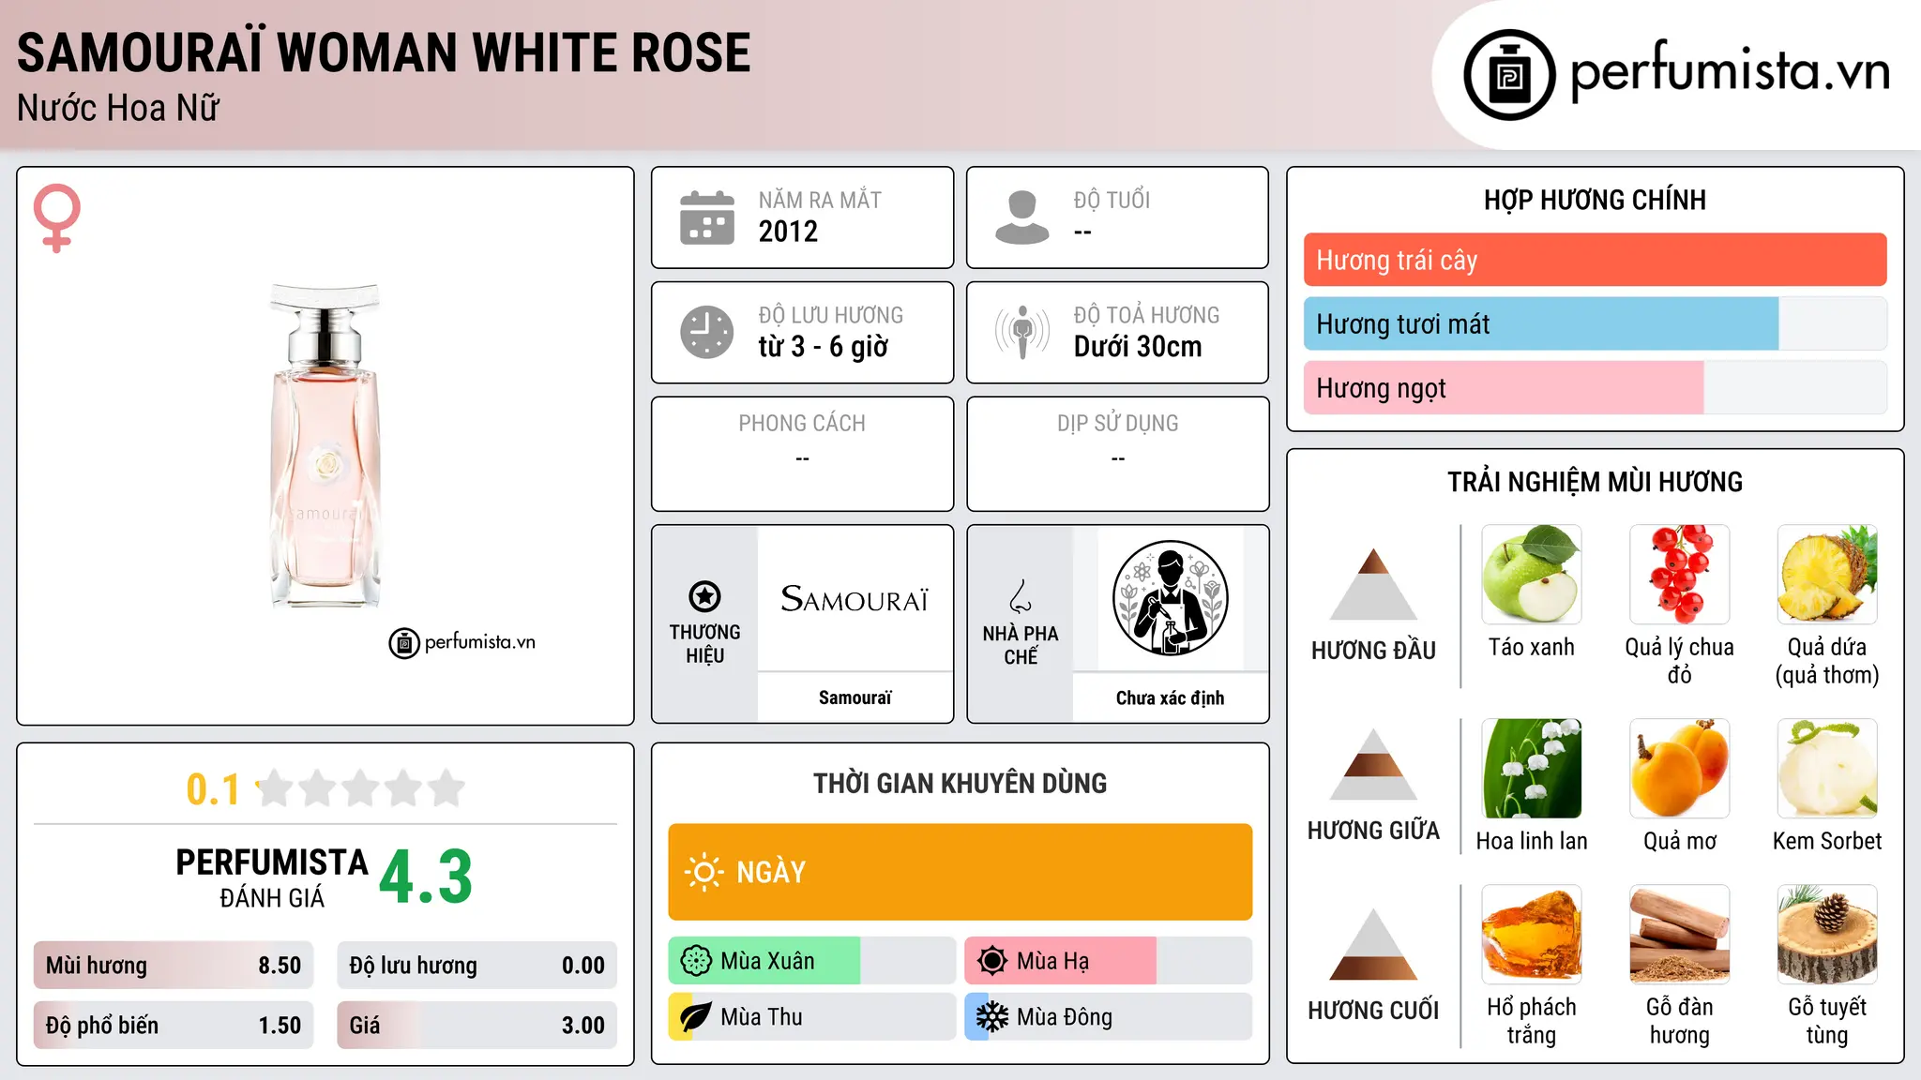1921x1080 pixels.
Task: Click the HƯƠNG CUỐI pyramid icon
Action: (1373, 944)
